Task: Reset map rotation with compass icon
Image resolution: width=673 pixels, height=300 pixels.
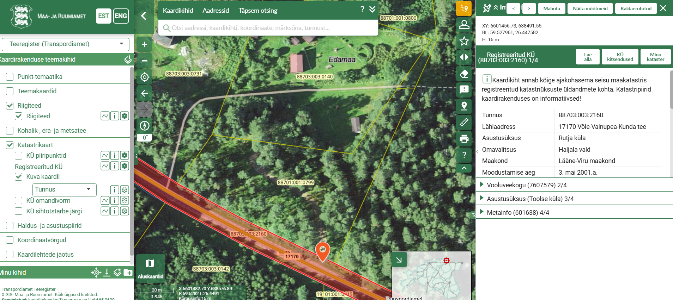Action: (144, 126)
